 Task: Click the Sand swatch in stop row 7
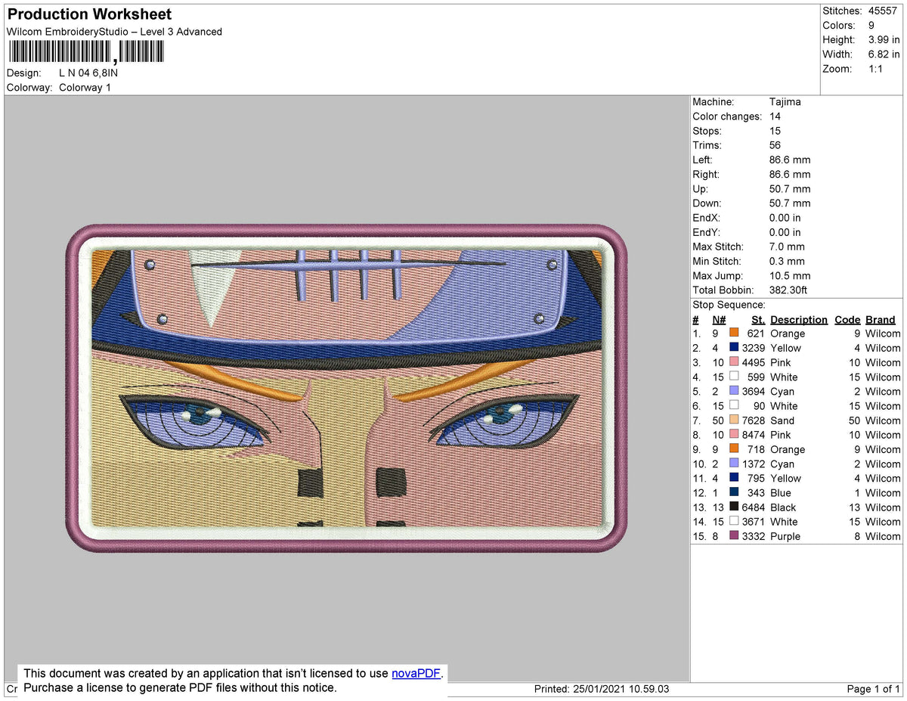734,420
